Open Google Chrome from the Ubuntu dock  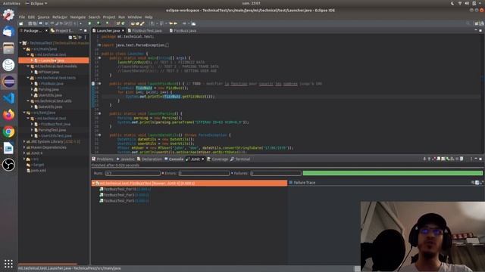click(8, 131)
